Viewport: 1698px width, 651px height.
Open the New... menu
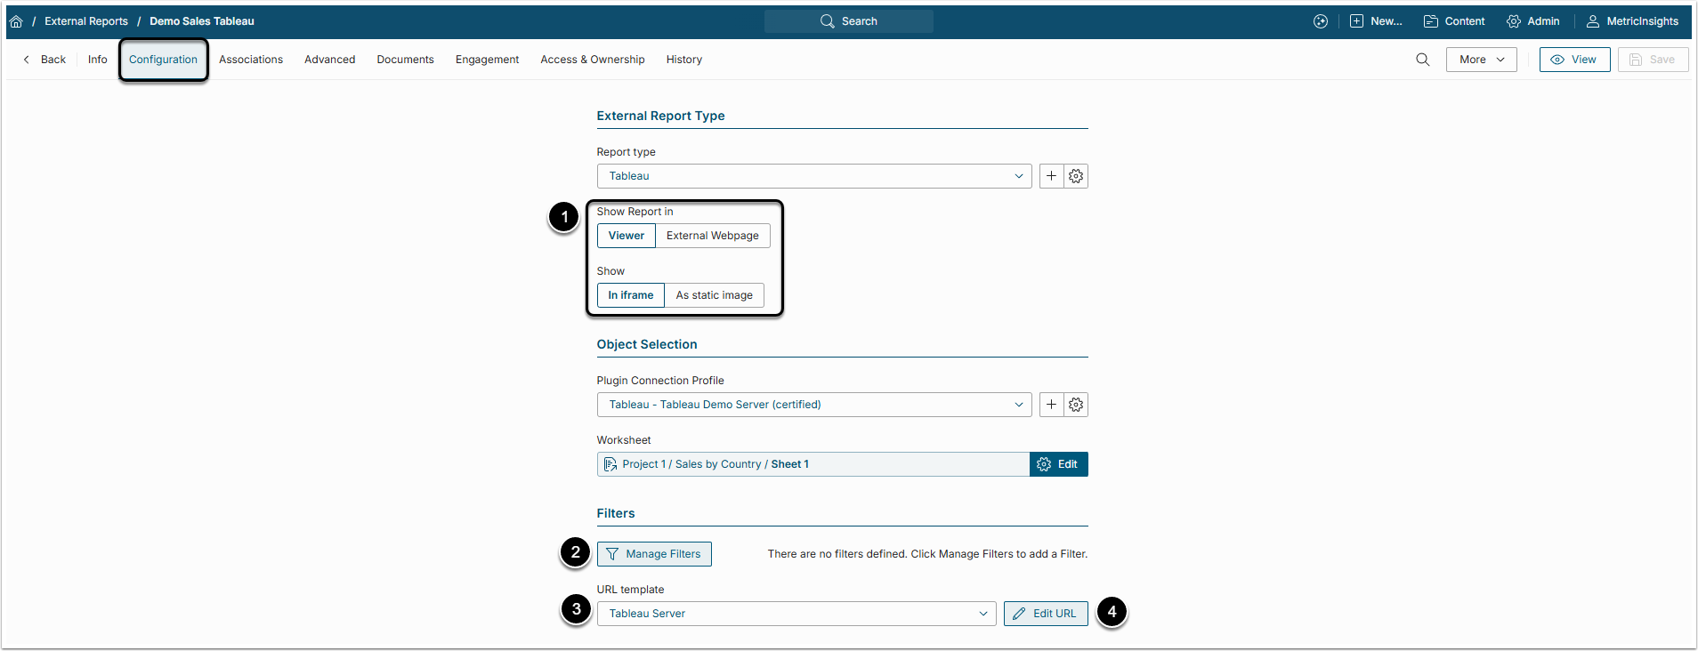click(x=1376, y=21)
